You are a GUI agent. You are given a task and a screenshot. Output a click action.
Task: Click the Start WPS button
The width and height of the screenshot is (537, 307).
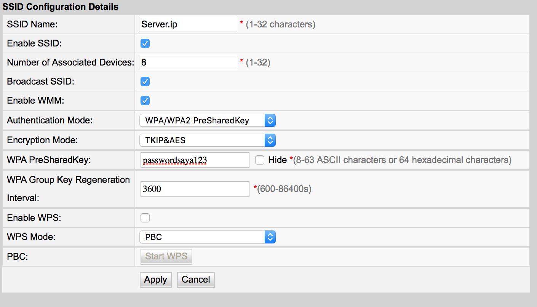166,256
